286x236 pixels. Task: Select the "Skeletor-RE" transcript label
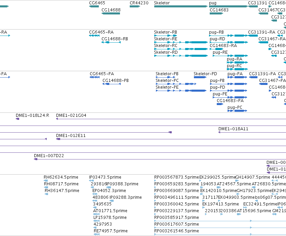[166, 39]
